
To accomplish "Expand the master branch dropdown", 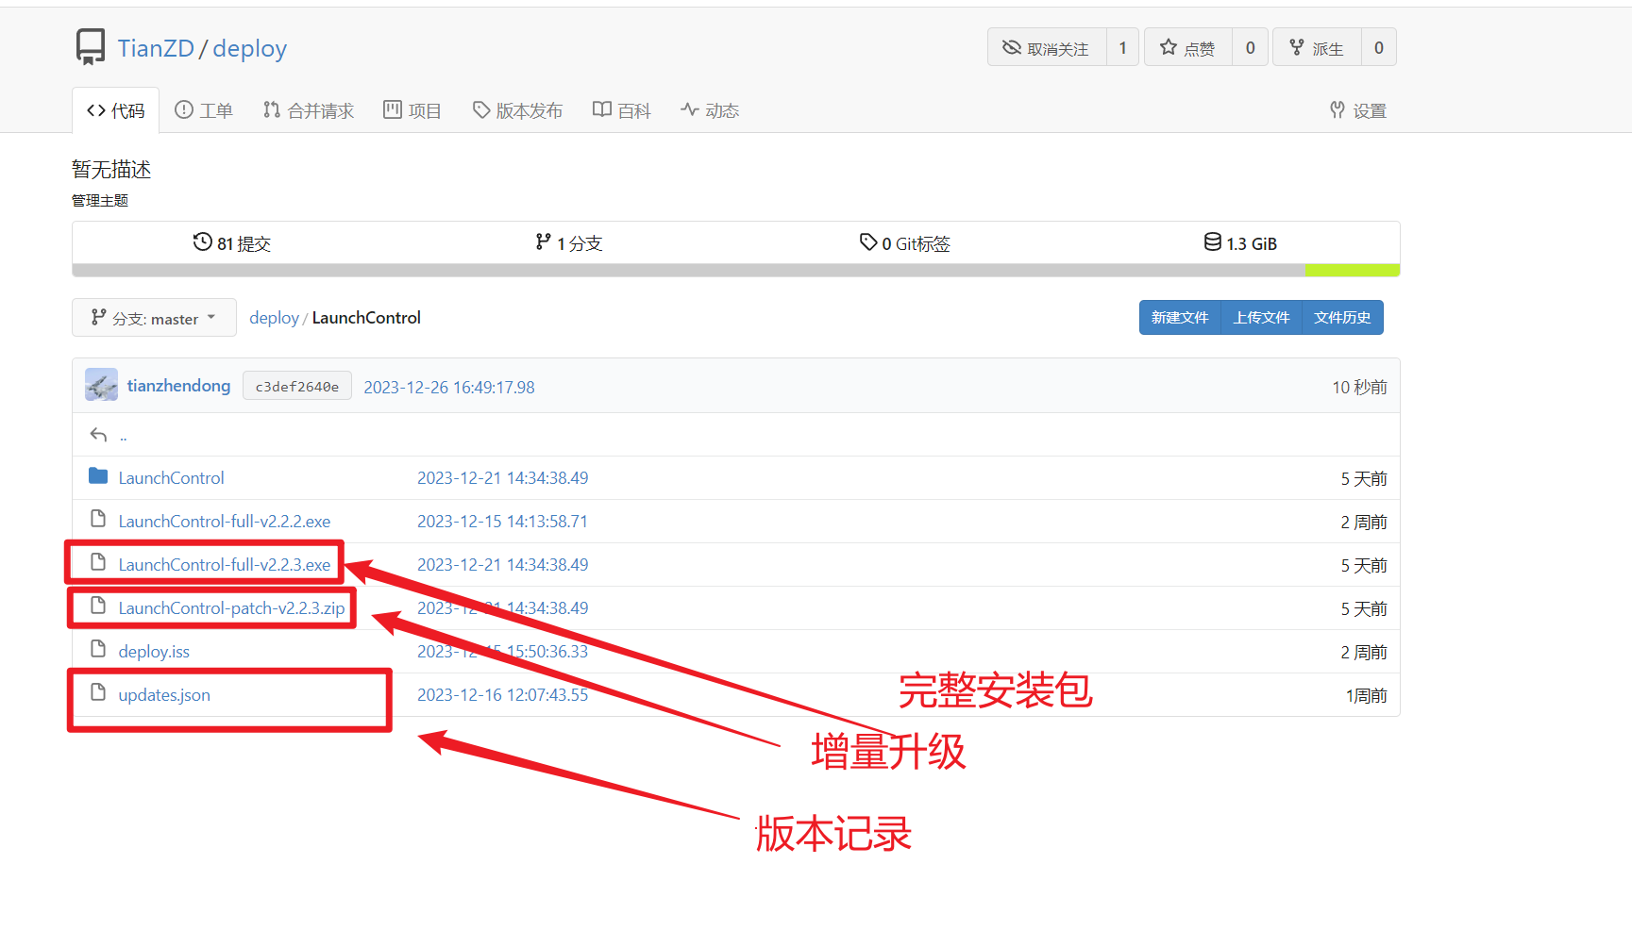I will [x=154, y=318].
